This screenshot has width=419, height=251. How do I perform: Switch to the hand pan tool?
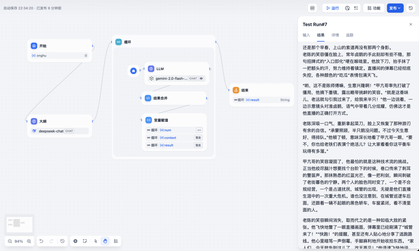[x=105, y=241]
